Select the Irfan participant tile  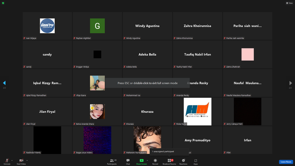(248, 140)
